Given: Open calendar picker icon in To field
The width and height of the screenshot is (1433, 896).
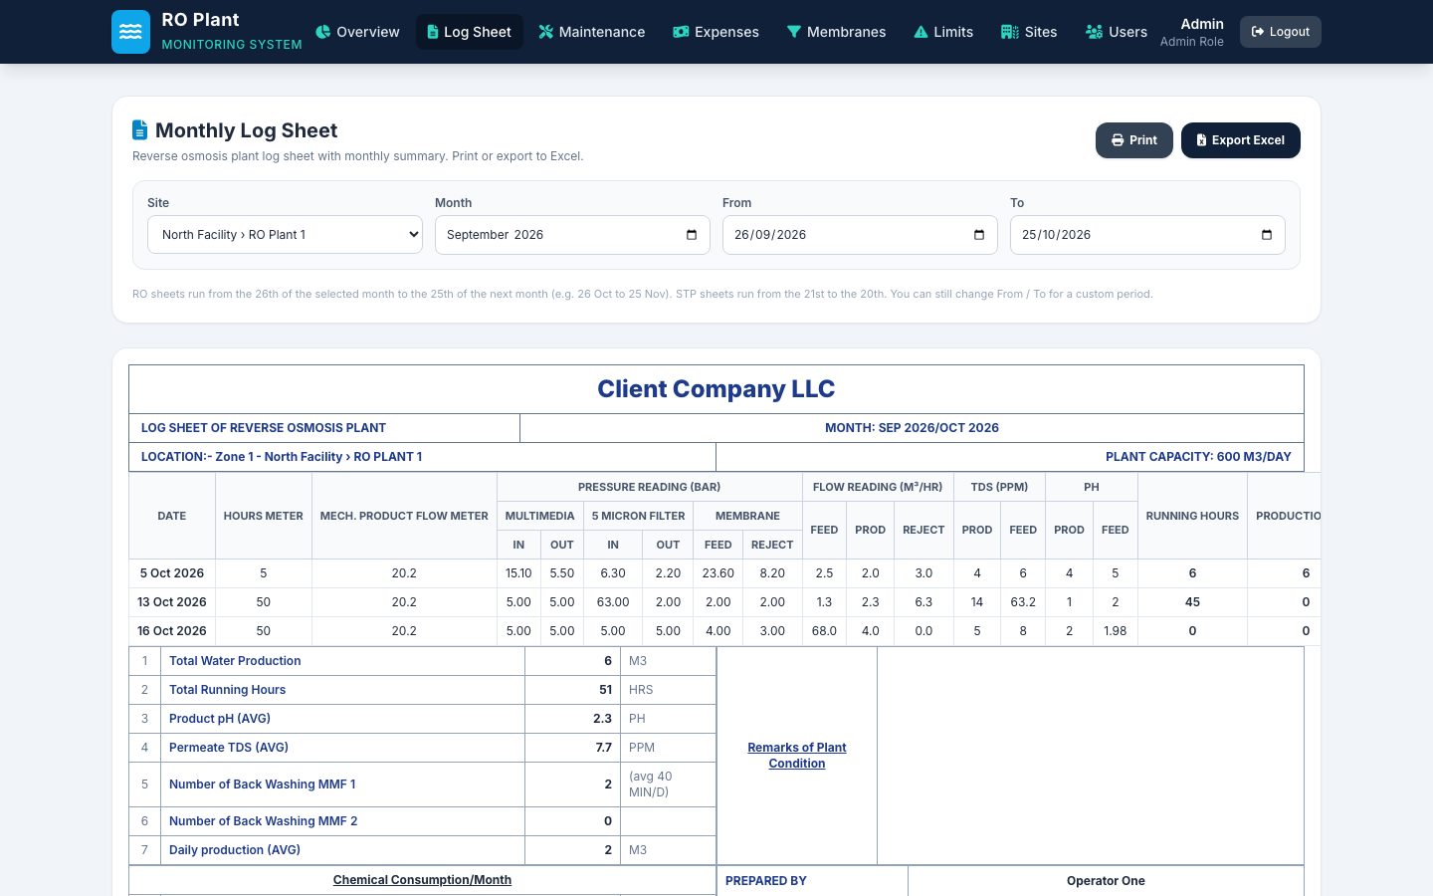Looking at the screenshot, I should [x=1267, y=235].
